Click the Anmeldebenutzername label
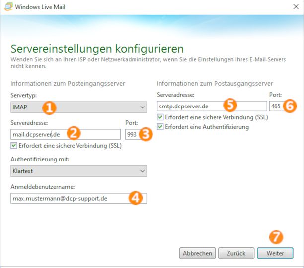 pos(43,187)
